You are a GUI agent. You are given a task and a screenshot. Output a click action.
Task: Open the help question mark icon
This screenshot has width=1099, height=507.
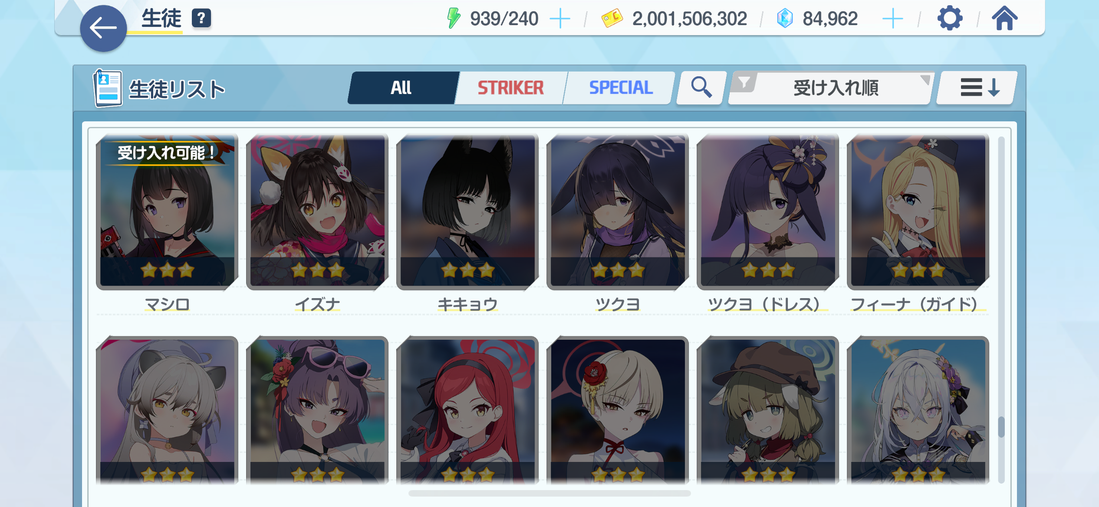(201, 19)
